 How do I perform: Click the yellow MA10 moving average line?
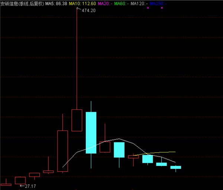click(x=155, y=153)
